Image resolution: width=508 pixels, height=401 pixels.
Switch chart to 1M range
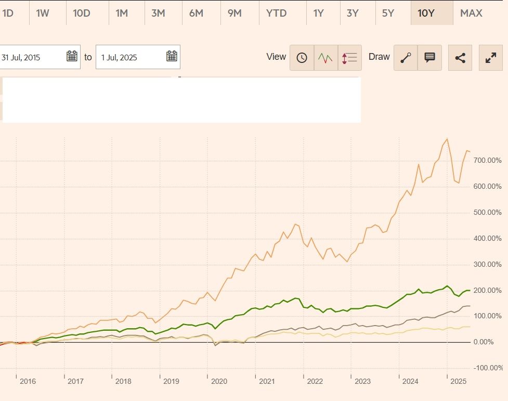pyautogui.click(x=121, y=13)
